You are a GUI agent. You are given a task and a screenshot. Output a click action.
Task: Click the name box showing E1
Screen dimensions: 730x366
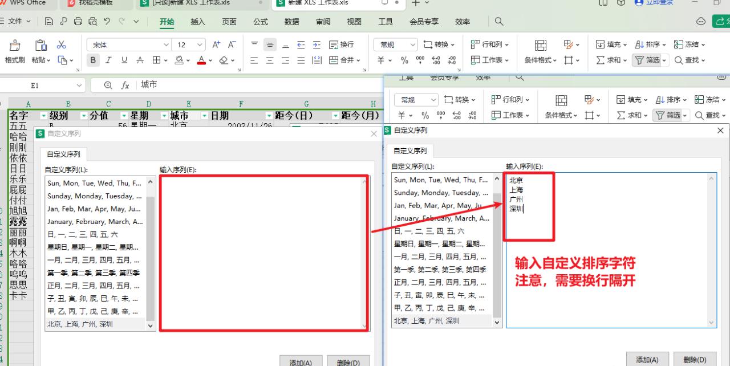click(43, 85)
